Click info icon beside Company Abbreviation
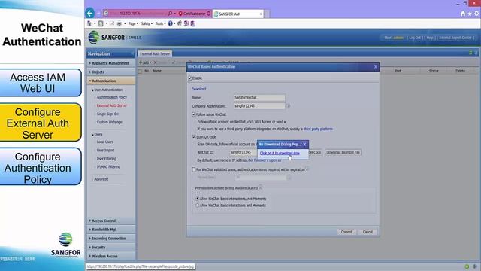The height and width of the screenshot is (271, 481). click(288, 106)
